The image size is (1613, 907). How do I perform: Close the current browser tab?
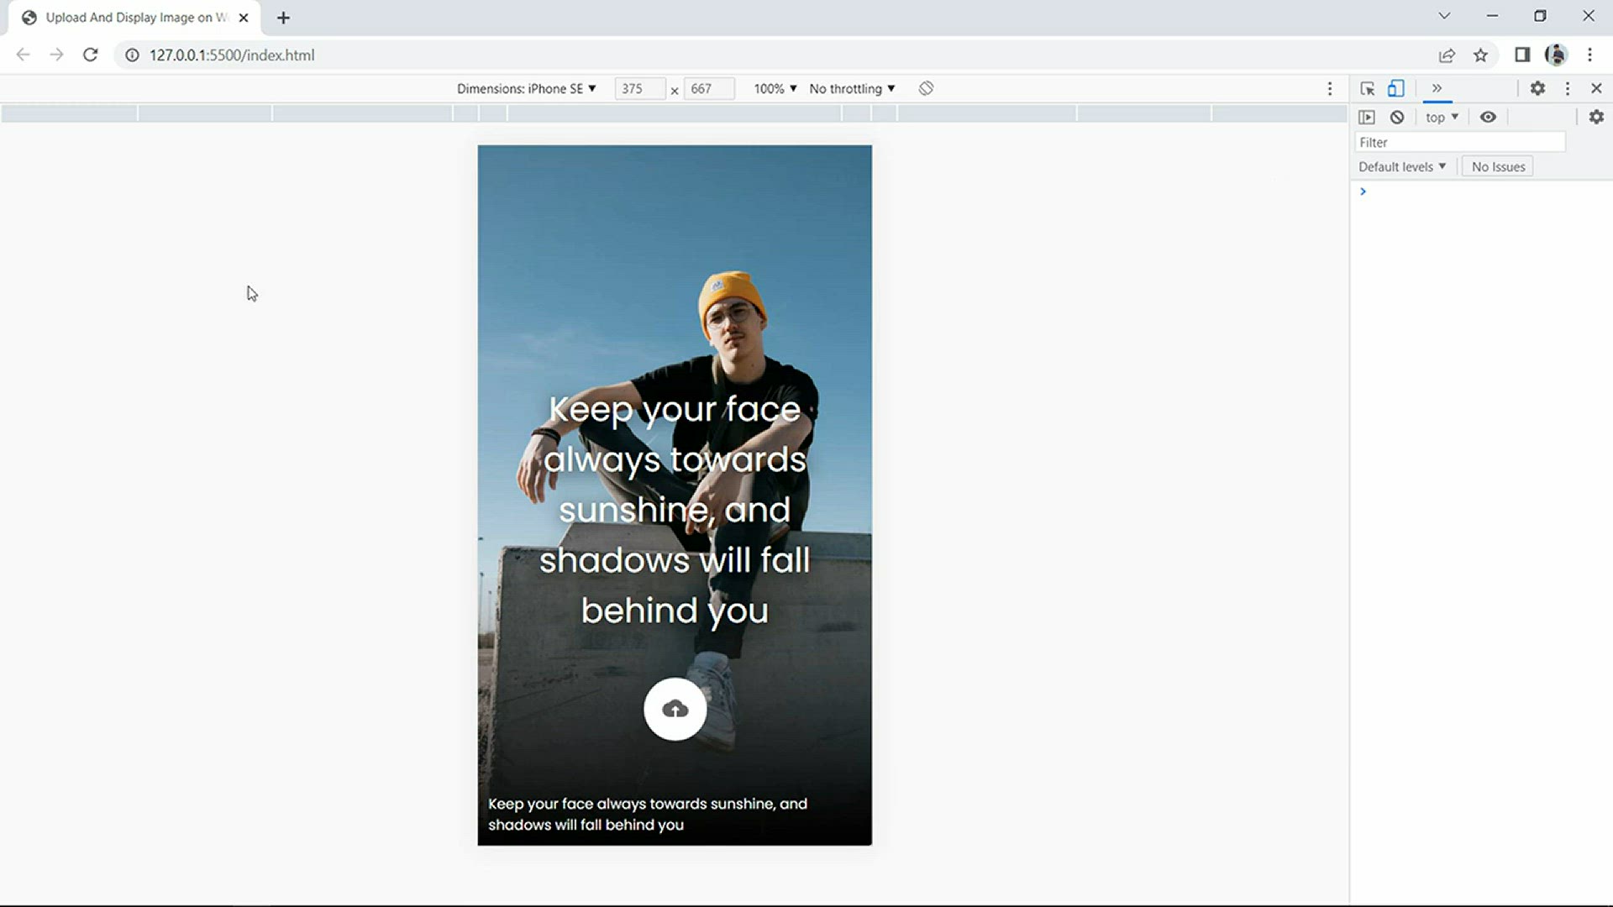point(244,17)
